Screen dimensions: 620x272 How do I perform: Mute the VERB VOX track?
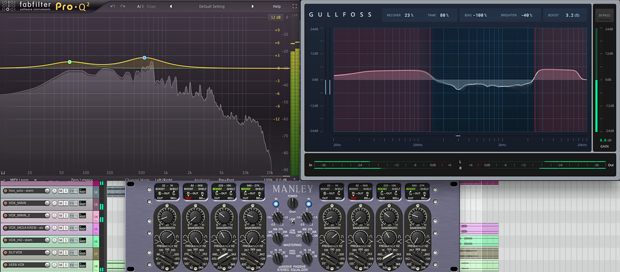pyautogui.click(x=60, y=265)
